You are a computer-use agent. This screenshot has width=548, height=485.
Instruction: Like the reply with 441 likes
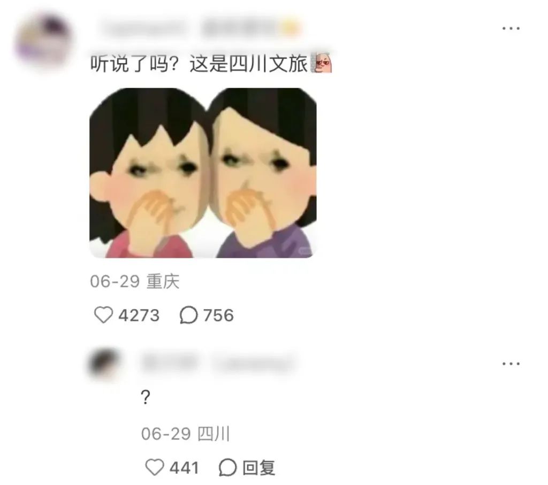point(154,467)
